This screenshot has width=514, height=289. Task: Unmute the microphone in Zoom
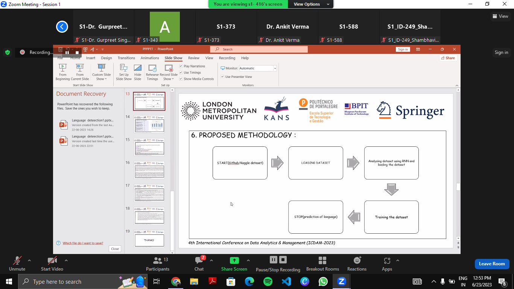[x=17, y=264]
